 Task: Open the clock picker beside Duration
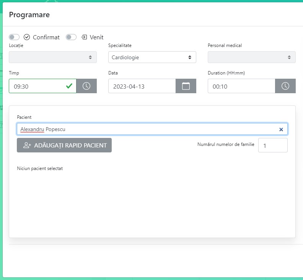[x=285, y=86]
